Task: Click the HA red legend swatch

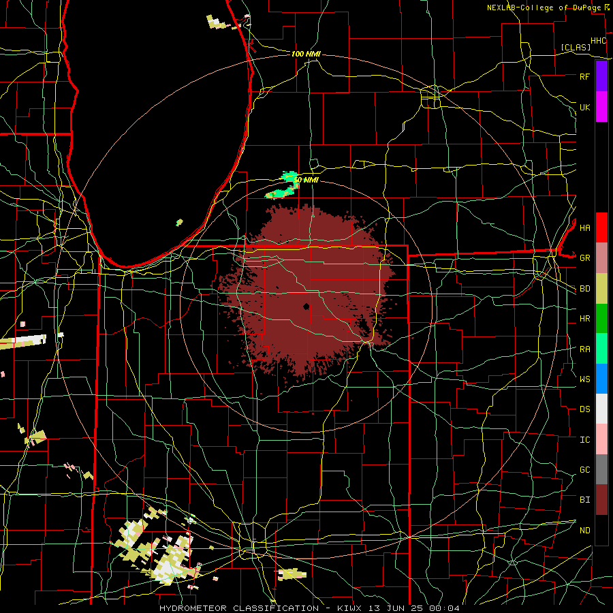Action: 601,227
